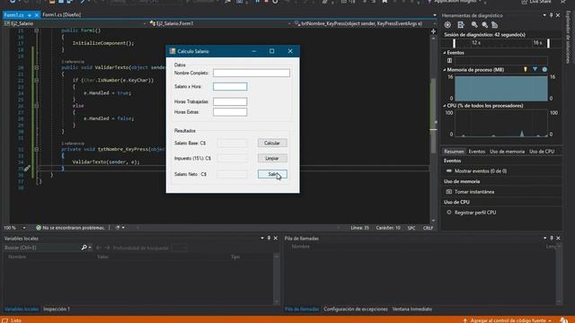The image size is (575, 323).
Task: Click the Buscar (Ctrl+E) search box
Action: pos(41,248)
